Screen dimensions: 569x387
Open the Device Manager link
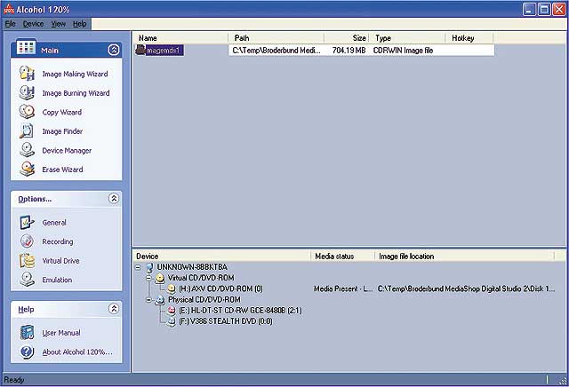67,150
